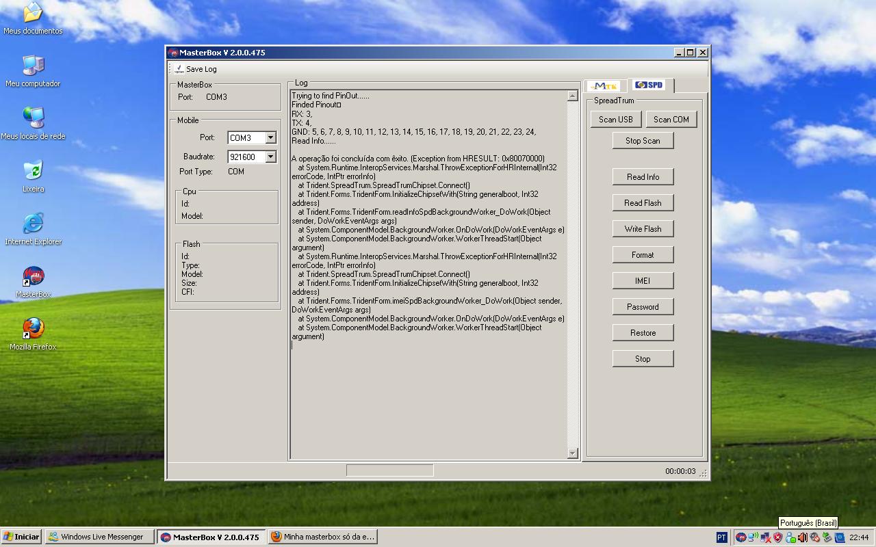
Task: Select Meus locais de rede icon
Action: 33,124
